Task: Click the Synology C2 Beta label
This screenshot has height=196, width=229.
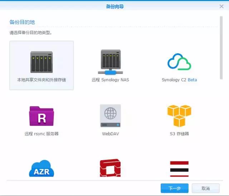Action: coord(179,80)
